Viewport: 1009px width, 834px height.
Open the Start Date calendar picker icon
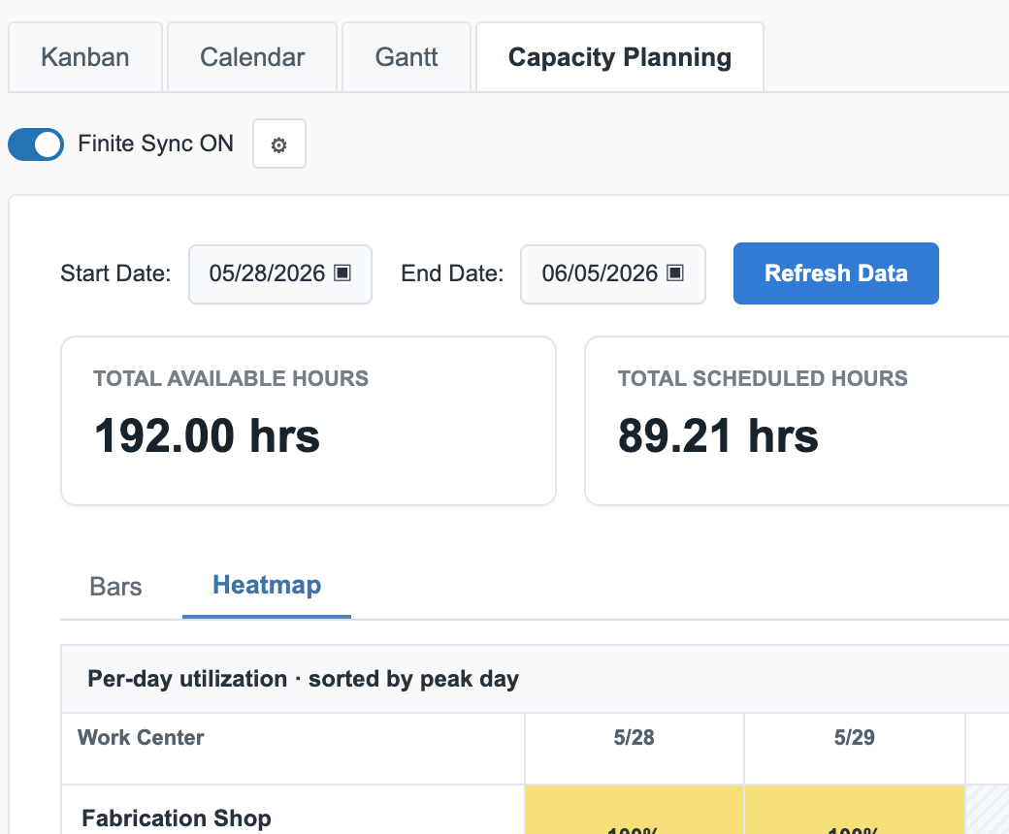tap(342, 273)
